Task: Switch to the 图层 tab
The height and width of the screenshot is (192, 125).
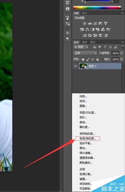Action: tap(76, 42)
